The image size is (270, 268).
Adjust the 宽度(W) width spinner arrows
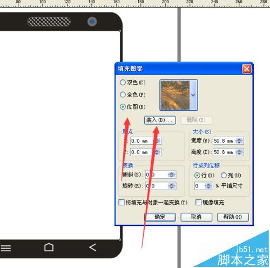pos(239,141)
